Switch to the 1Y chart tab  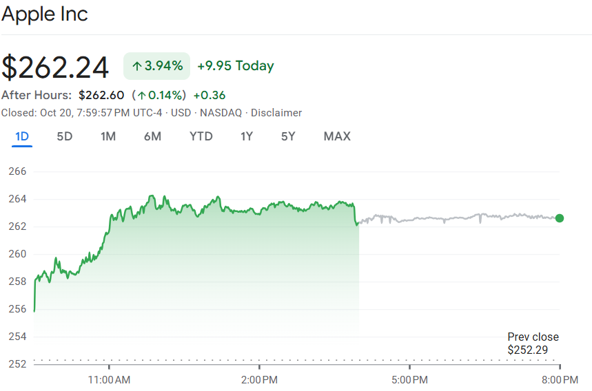pyautogui.click(x=247, y=136)
